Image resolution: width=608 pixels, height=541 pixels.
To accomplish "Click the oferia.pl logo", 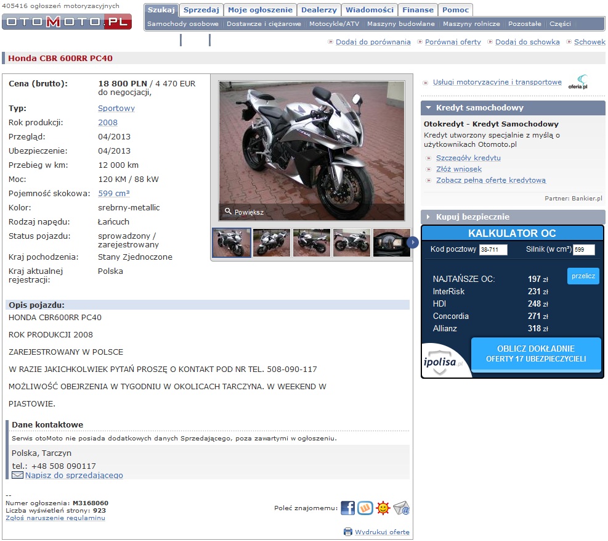I will pyautogui.click(x=578, y=82).
